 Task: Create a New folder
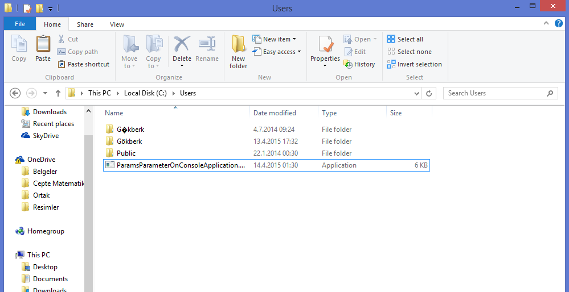239,51
